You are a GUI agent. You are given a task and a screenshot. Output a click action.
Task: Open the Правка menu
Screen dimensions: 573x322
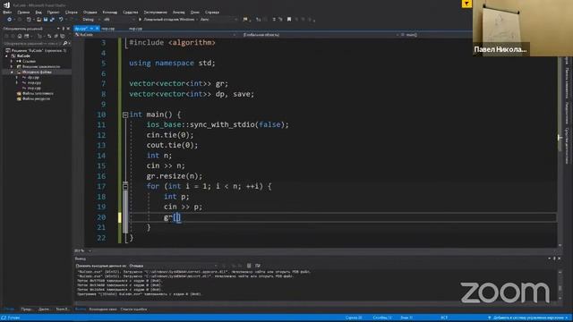coord(23,12)
